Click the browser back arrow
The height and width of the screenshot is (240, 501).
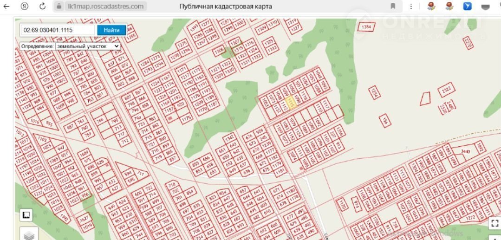7,6
